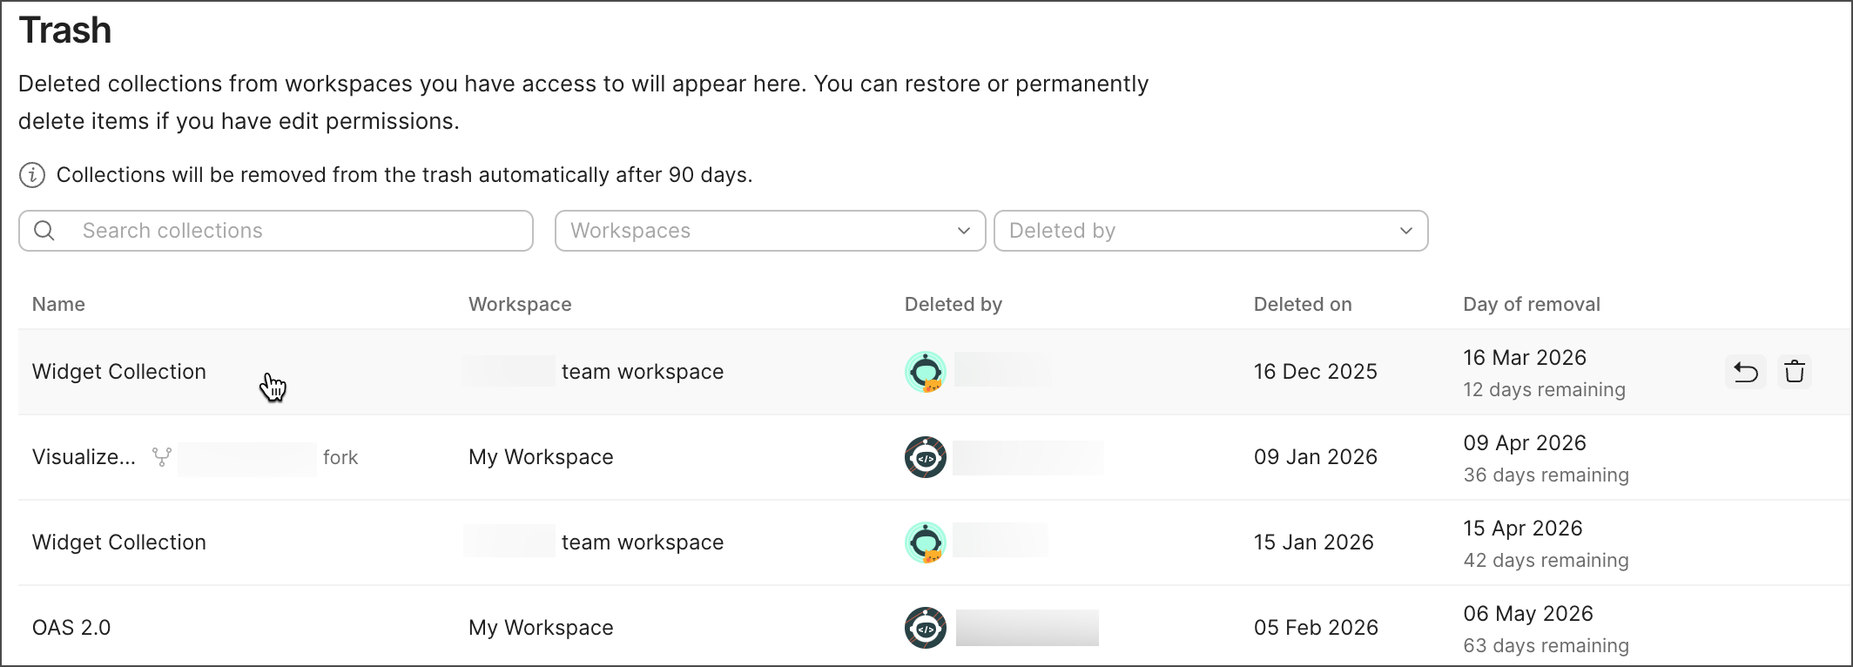Click the fork icon beside Visualize collection
This screenshot has height=667, width=1853.
click(x=162, y=457)
